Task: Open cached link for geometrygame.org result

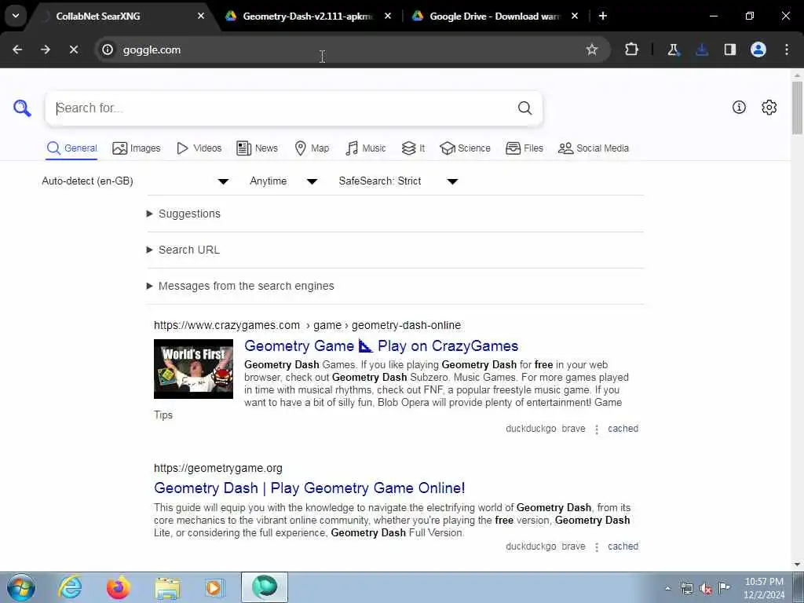Action: point(623,546)
